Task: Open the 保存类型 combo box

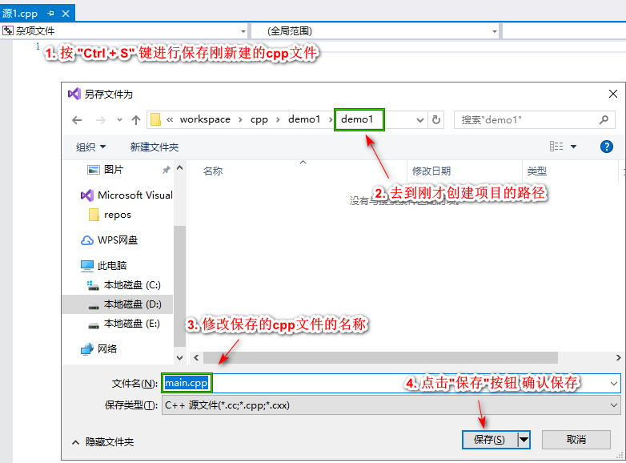Action: click(x=391, y=405)
